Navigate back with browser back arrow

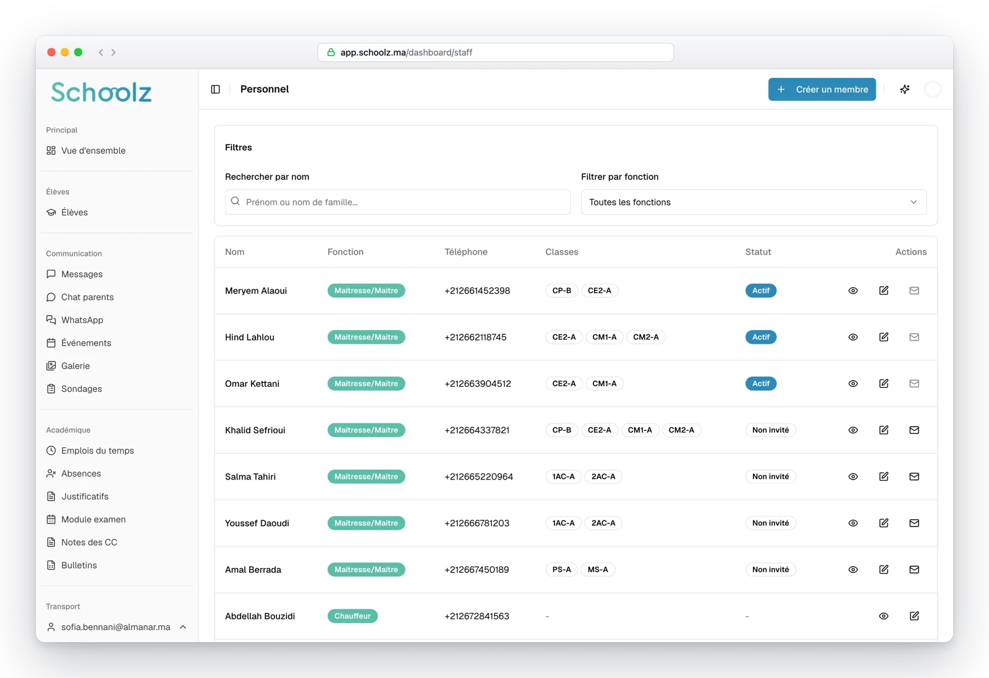coord(101,53)
